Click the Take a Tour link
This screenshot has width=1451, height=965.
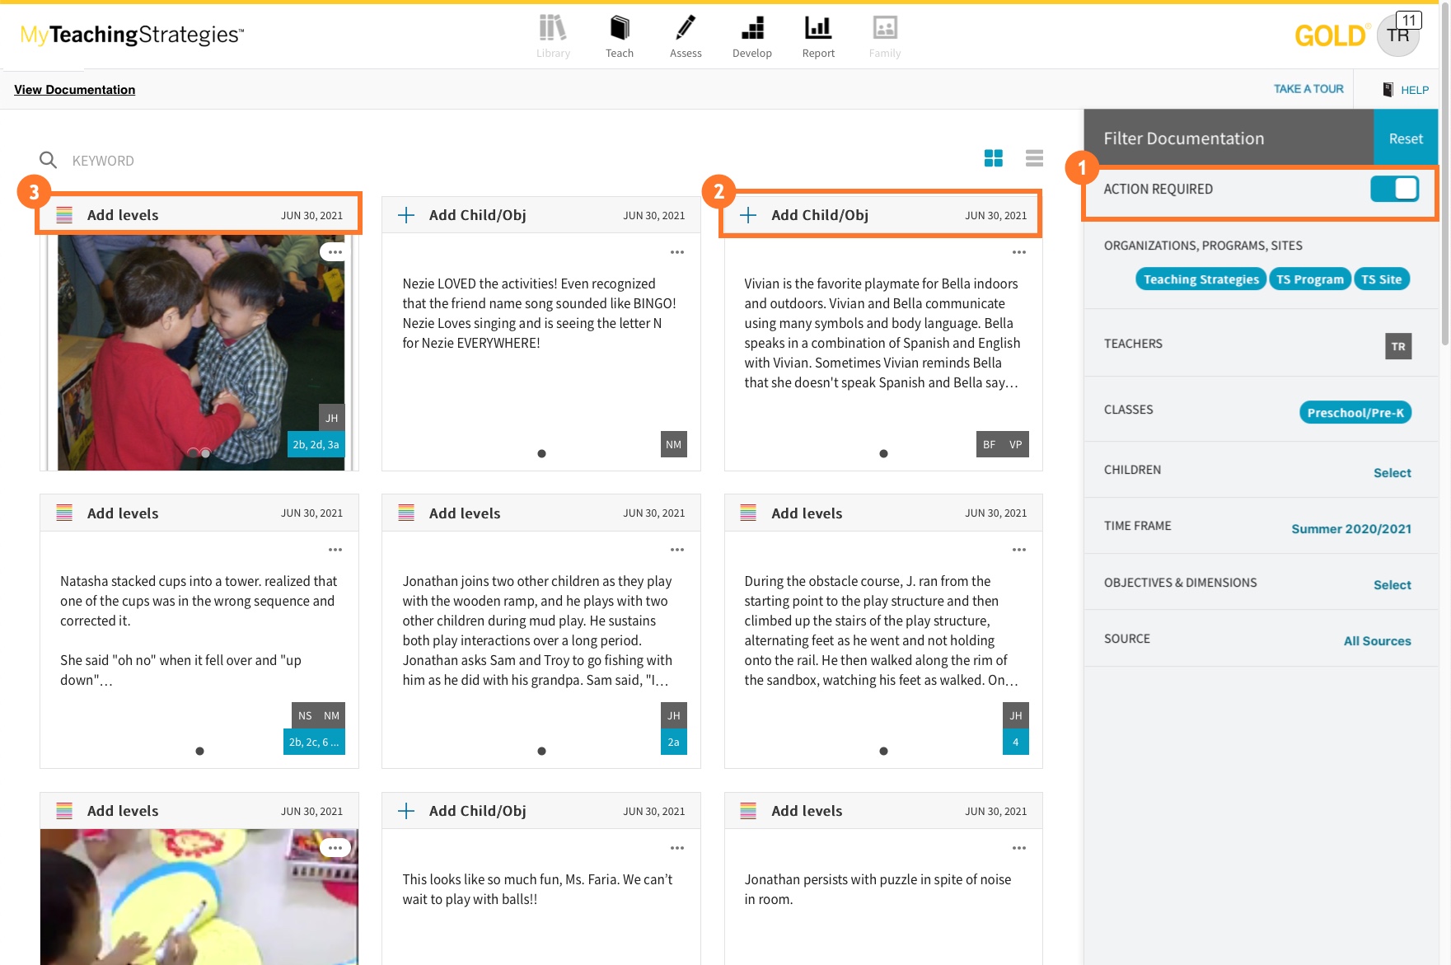[1308, 89]
